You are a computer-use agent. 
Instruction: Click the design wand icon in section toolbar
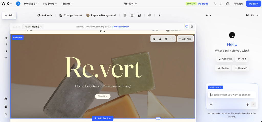[160, 39]
